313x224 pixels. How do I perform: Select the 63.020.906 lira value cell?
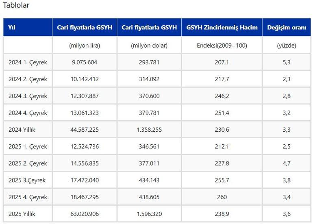click(x=85, y=214)
